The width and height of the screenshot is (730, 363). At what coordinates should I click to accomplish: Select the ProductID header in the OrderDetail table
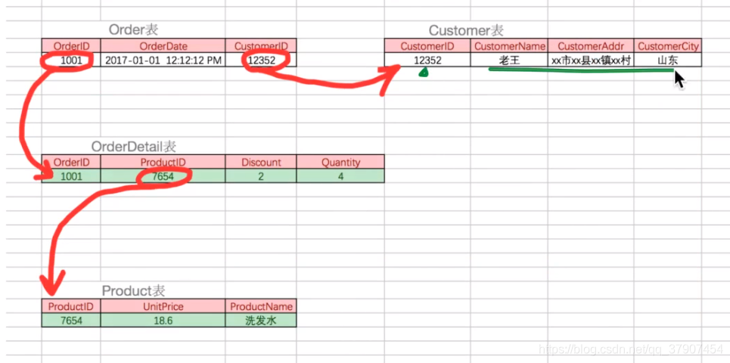[x=163, y=162]
